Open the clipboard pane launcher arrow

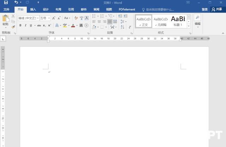click(x=15, y=33)
